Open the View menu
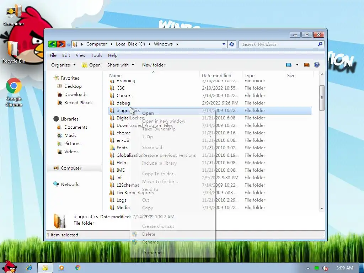 (x=80, y=55)
